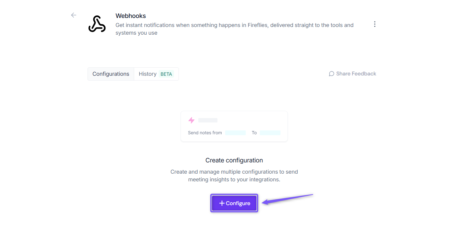The height and width of the screenshot is (225, 461).
Task: Go back using the left arrow
Action: point(74,15)
